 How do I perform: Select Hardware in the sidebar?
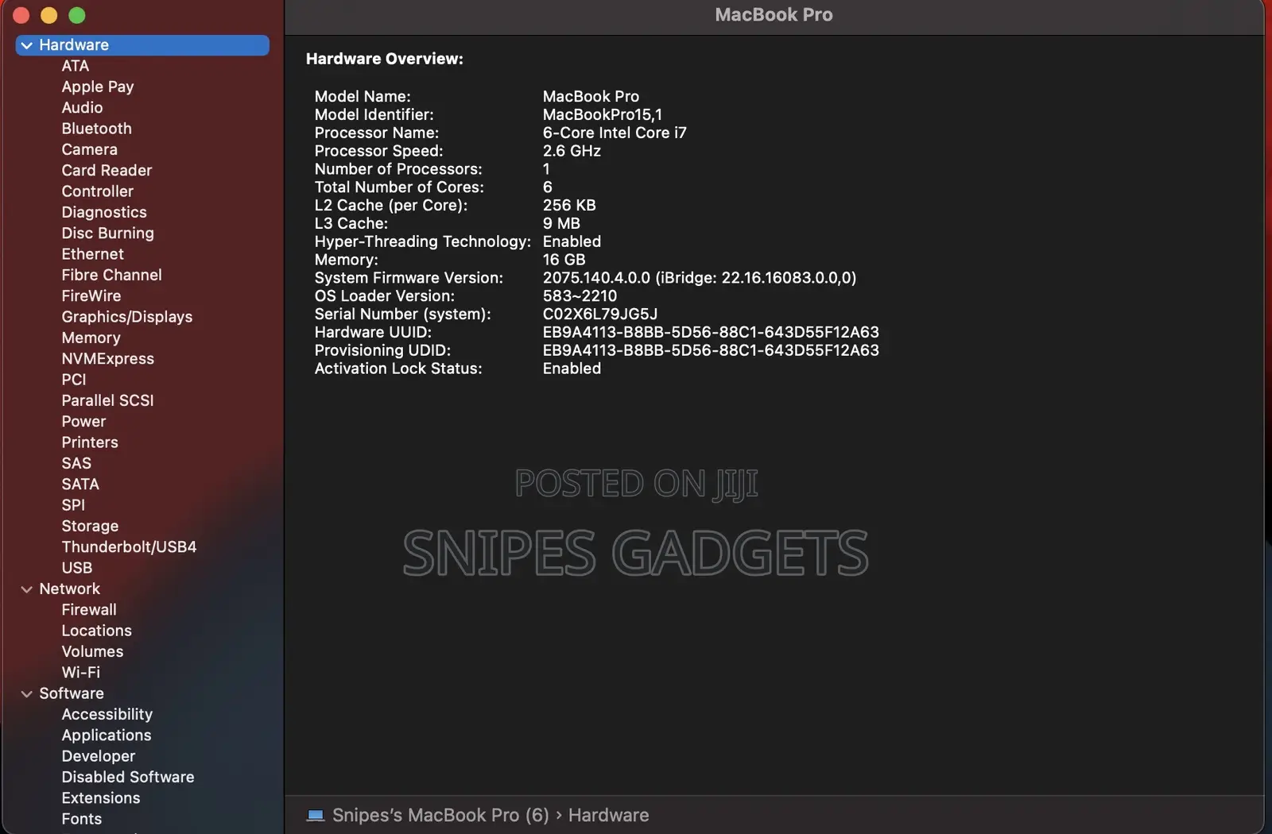[x=142, y=45]
